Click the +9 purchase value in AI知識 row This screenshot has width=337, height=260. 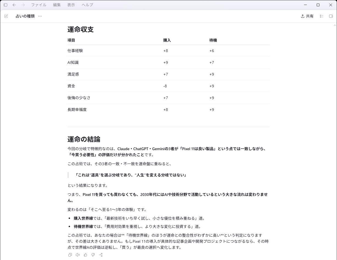(x=166, y=62)
